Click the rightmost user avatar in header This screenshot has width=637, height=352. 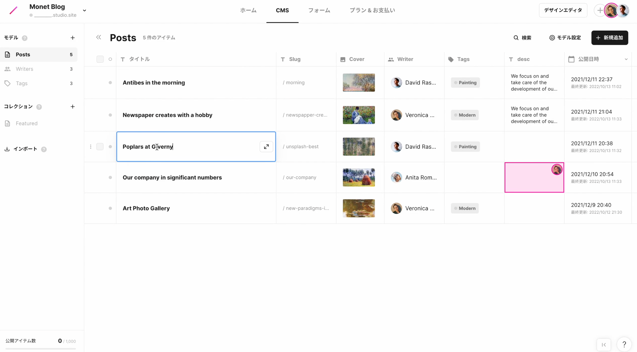coord(624,11)
